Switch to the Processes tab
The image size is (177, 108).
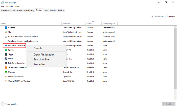click(5, 10)
